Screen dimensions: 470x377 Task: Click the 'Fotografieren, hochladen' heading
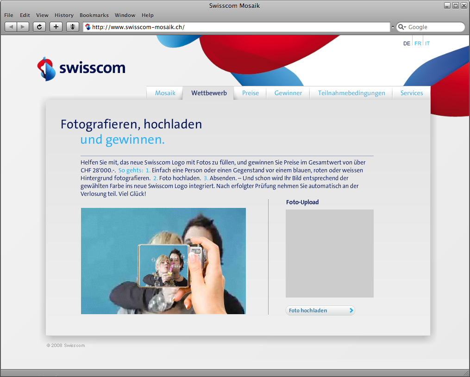click(x=132, y=124)
